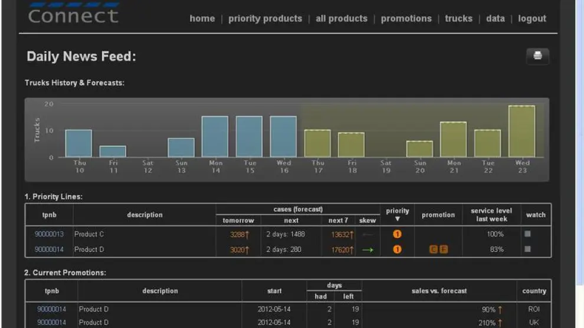Toggle the watch checkbox for Product C
The height and width of the screenshot is (328, 584).
[x=527, y=234]
